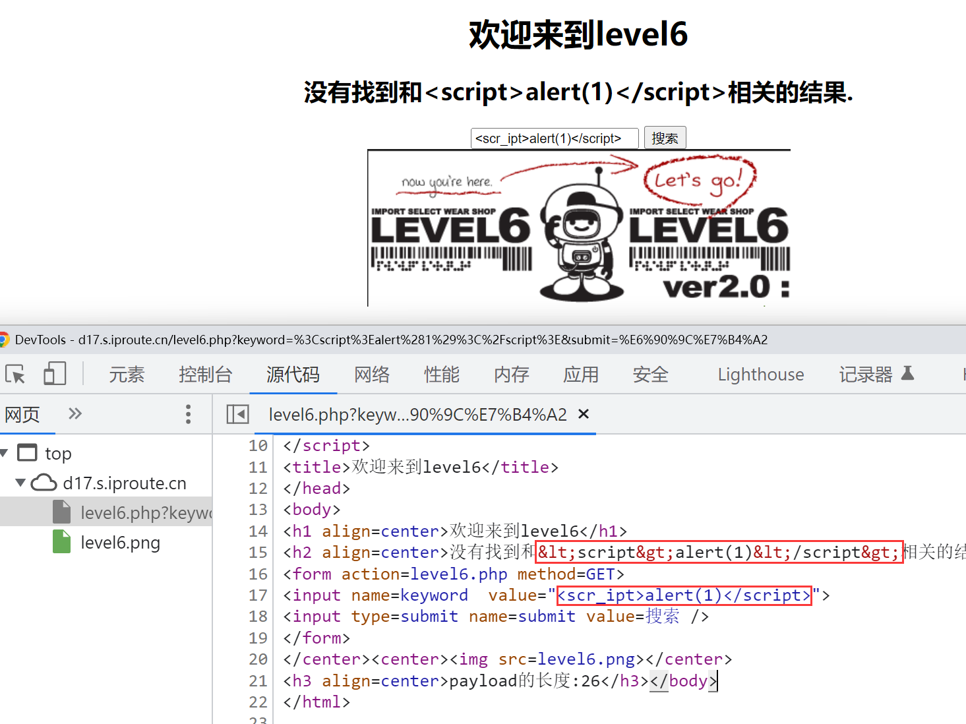Screen dimensions: 966x724
Task: Click line number 17 in the source gutter
Action: tap(258, 595)
